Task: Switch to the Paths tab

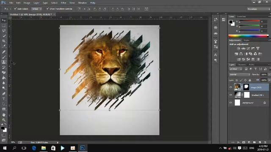Action: point(252,65)
